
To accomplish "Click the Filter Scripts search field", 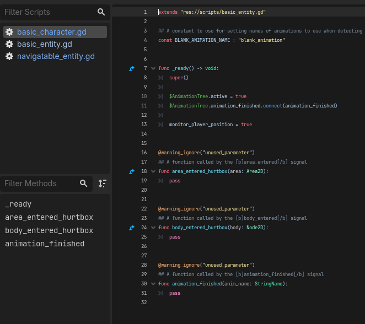I will (x=55, y=12).
